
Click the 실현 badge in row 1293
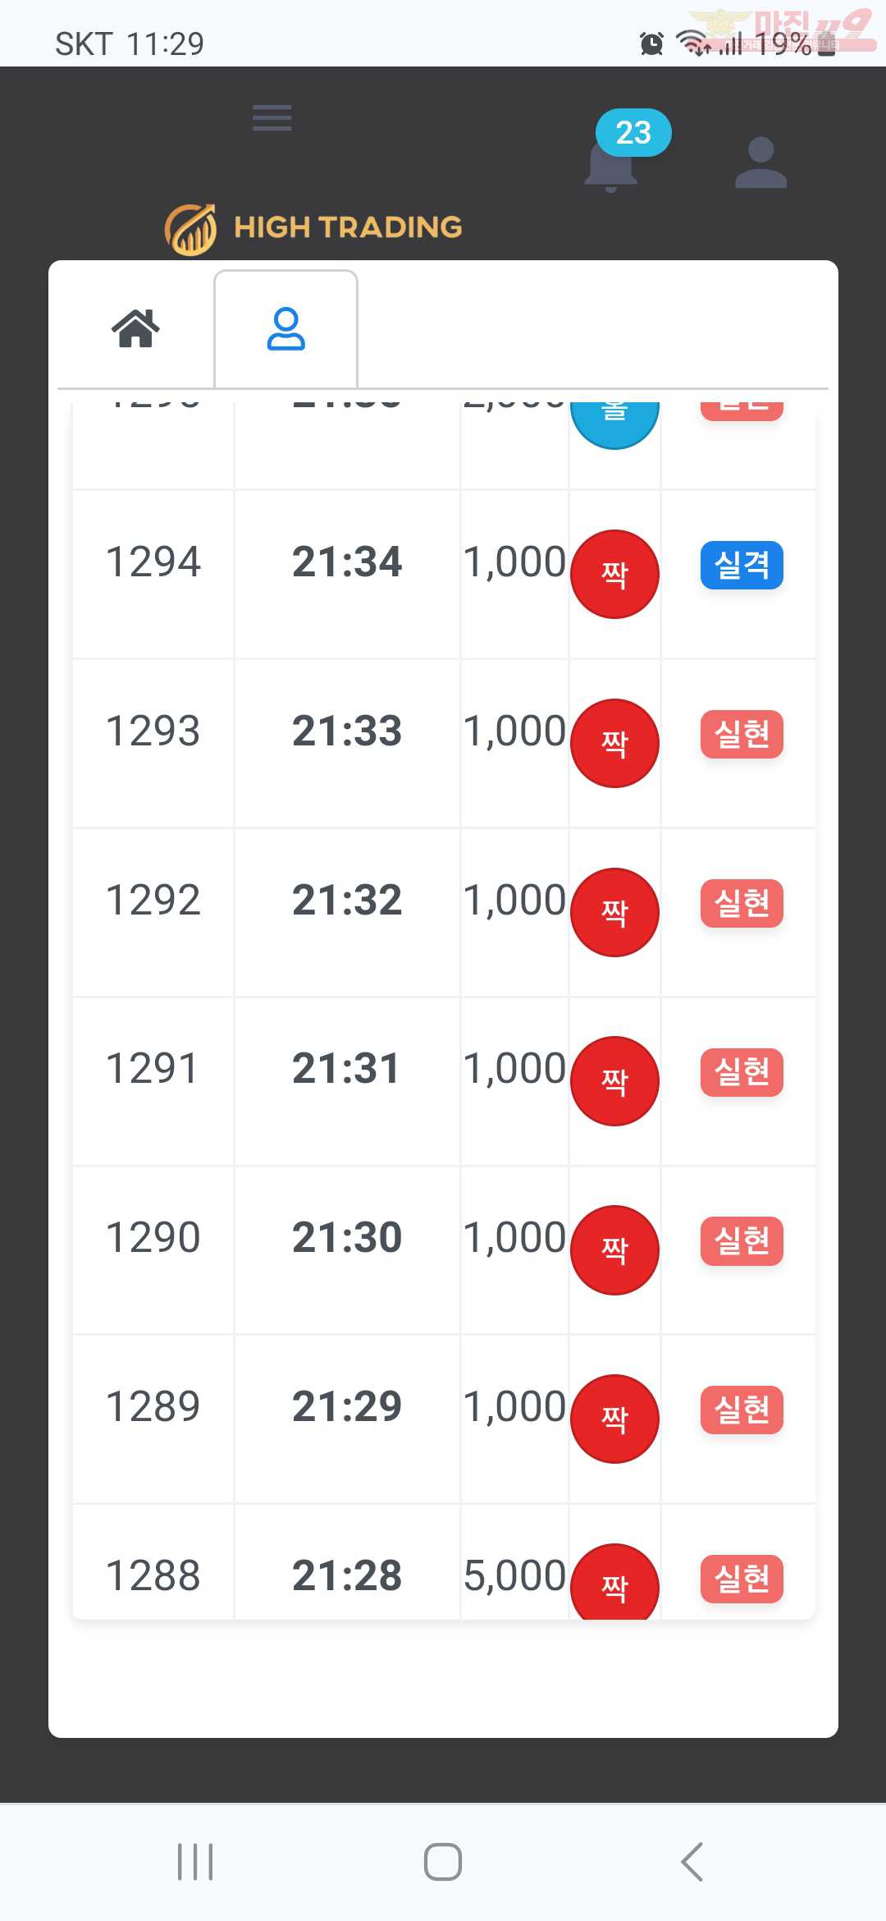[x=742, y=734]
